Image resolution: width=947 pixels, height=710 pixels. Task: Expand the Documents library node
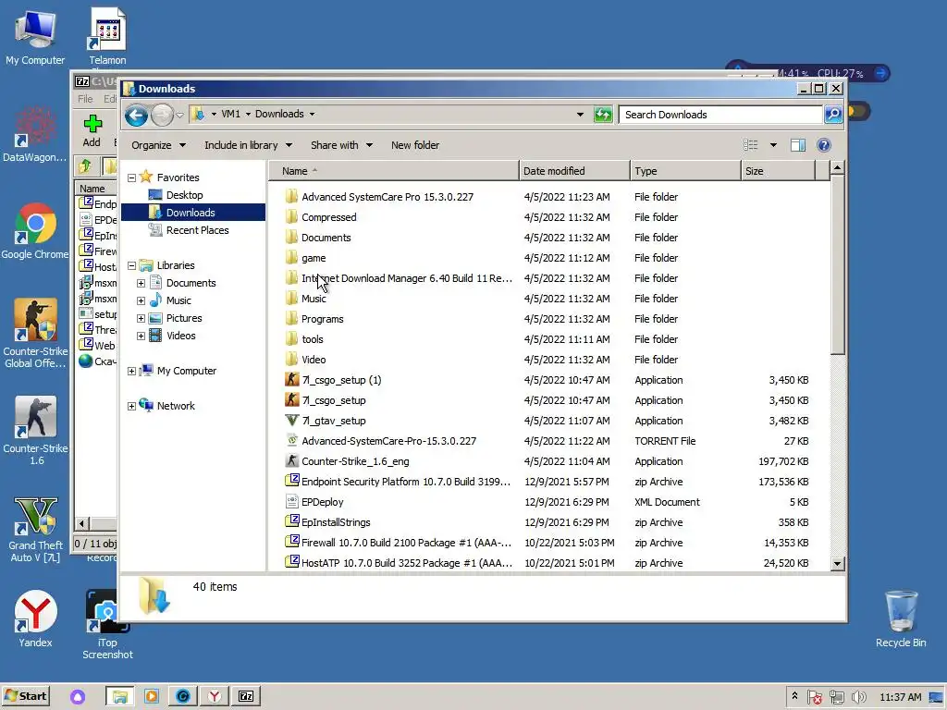point(141,283)
